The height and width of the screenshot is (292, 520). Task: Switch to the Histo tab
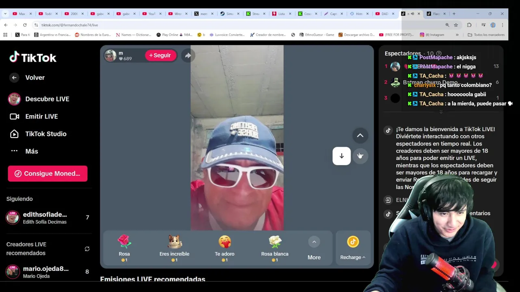pyautogui.click(x=359, y=14)
